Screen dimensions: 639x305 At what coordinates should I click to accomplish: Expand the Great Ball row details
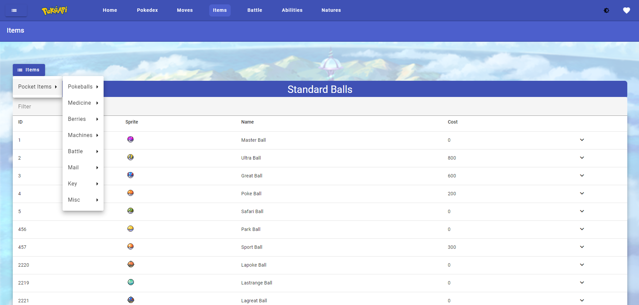click(x=582, y=175)
